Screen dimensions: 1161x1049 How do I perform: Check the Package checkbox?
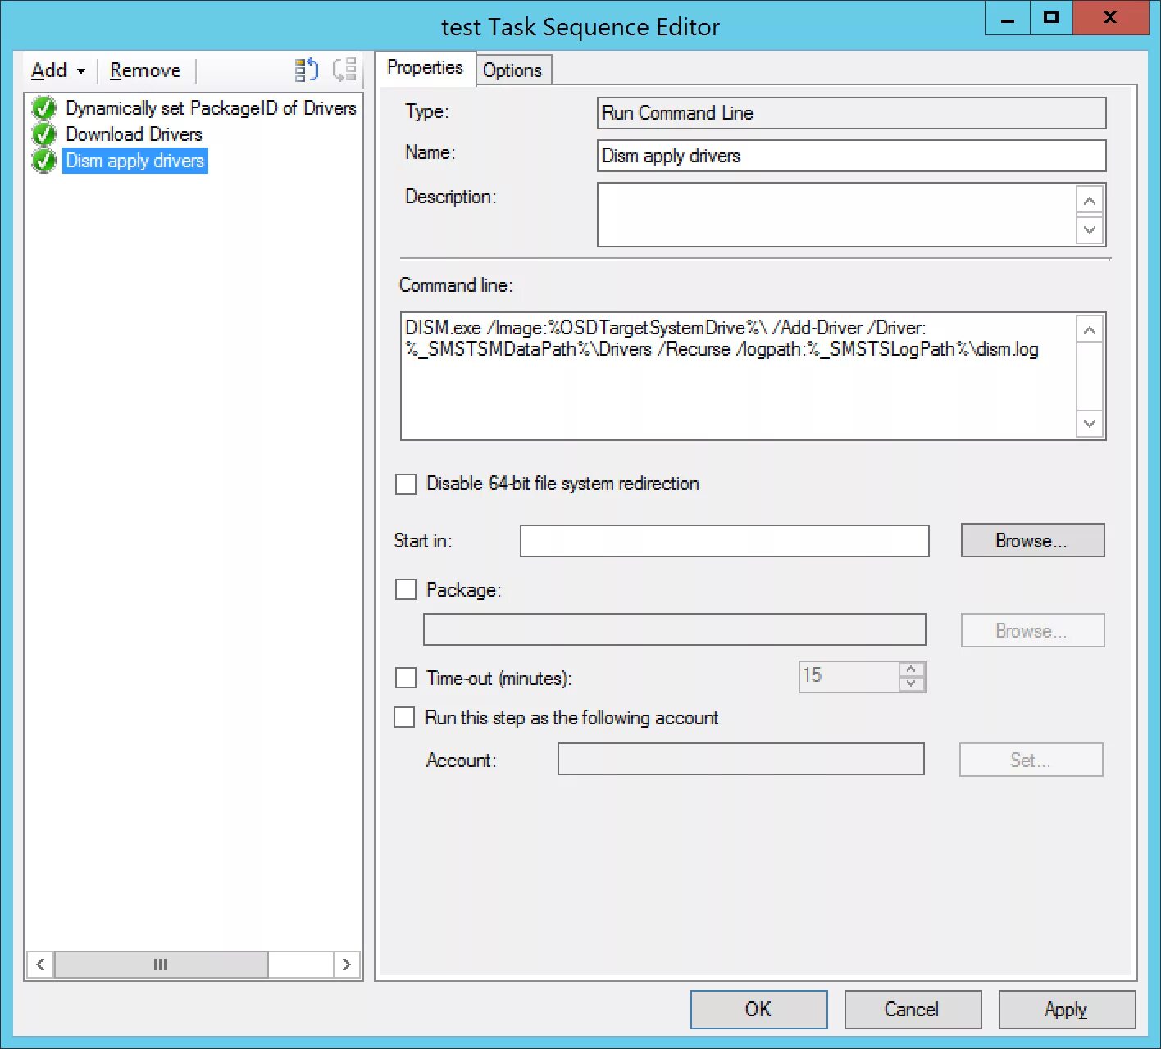406,590
